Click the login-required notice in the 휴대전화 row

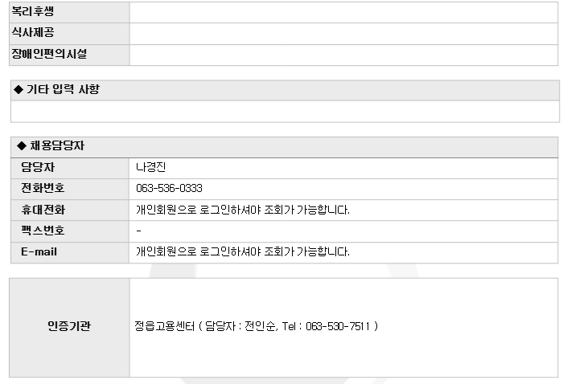243,210
